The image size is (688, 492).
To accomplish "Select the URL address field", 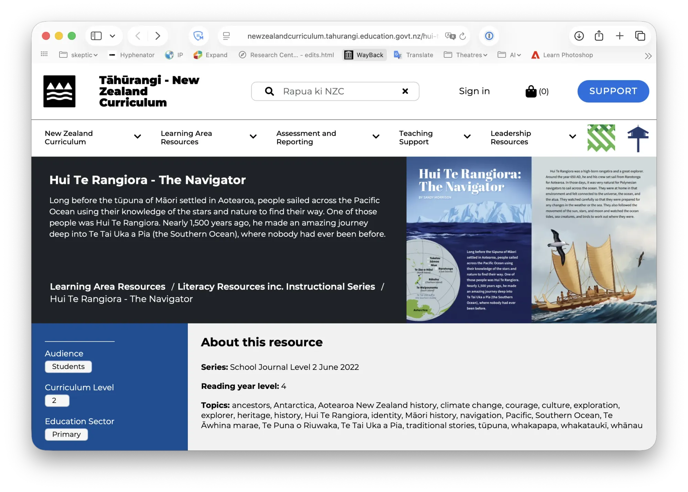I will (343, 36).
